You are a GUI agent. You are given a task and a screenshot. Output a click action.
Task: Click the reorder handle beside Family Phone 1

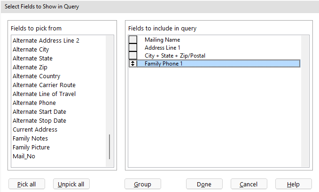tap(133, 64)
